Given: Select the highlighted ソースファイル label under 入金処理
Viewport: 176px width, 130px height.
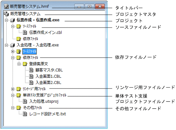Looking at the screenshot, I should click(x=29, y=52).
